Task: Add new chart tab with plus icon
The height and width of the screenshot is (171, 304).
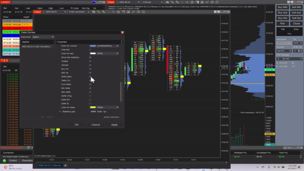Action: 66,165
